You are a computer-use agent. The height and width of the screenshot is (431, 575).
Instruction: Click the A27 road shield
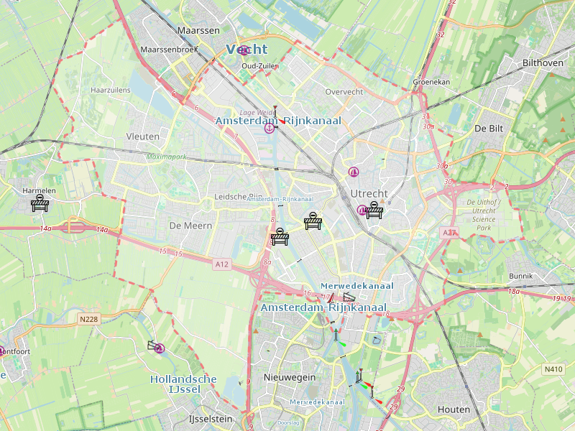(449, 233)
